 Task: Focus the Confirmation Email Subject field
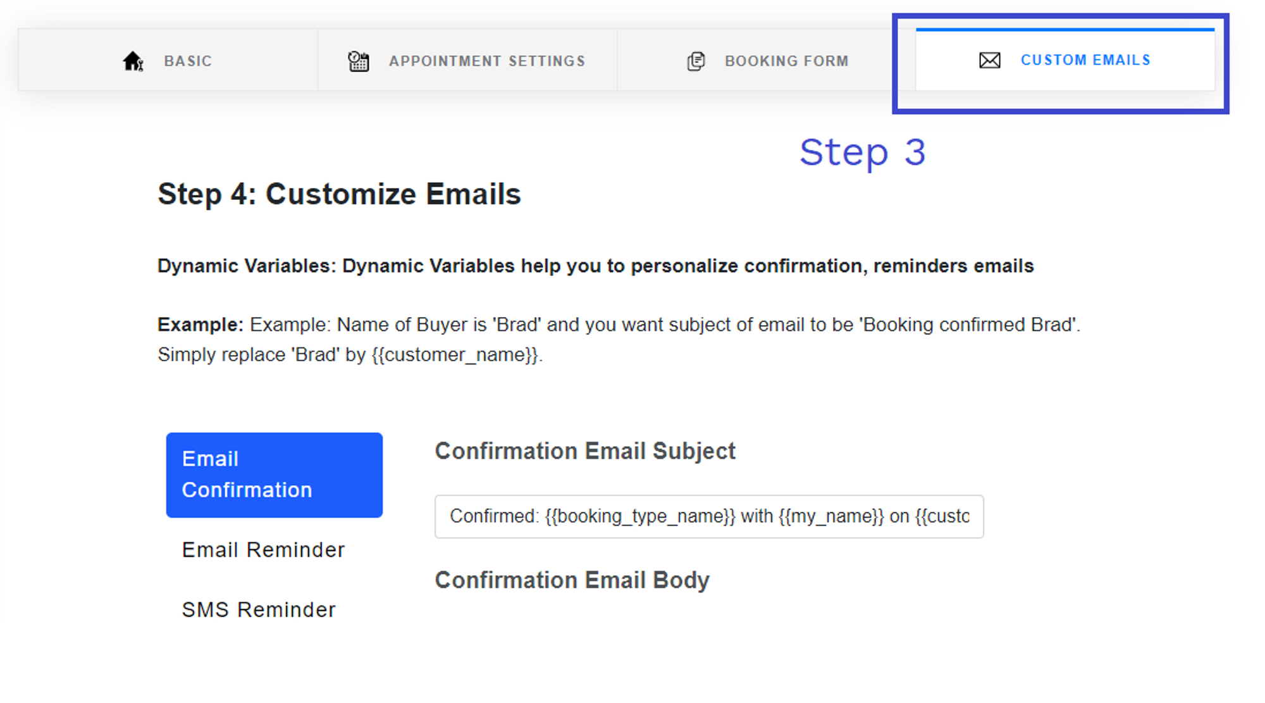pyautogui.click(x=709, y=516)
